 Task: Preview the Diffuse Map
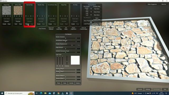click(18, 21)
